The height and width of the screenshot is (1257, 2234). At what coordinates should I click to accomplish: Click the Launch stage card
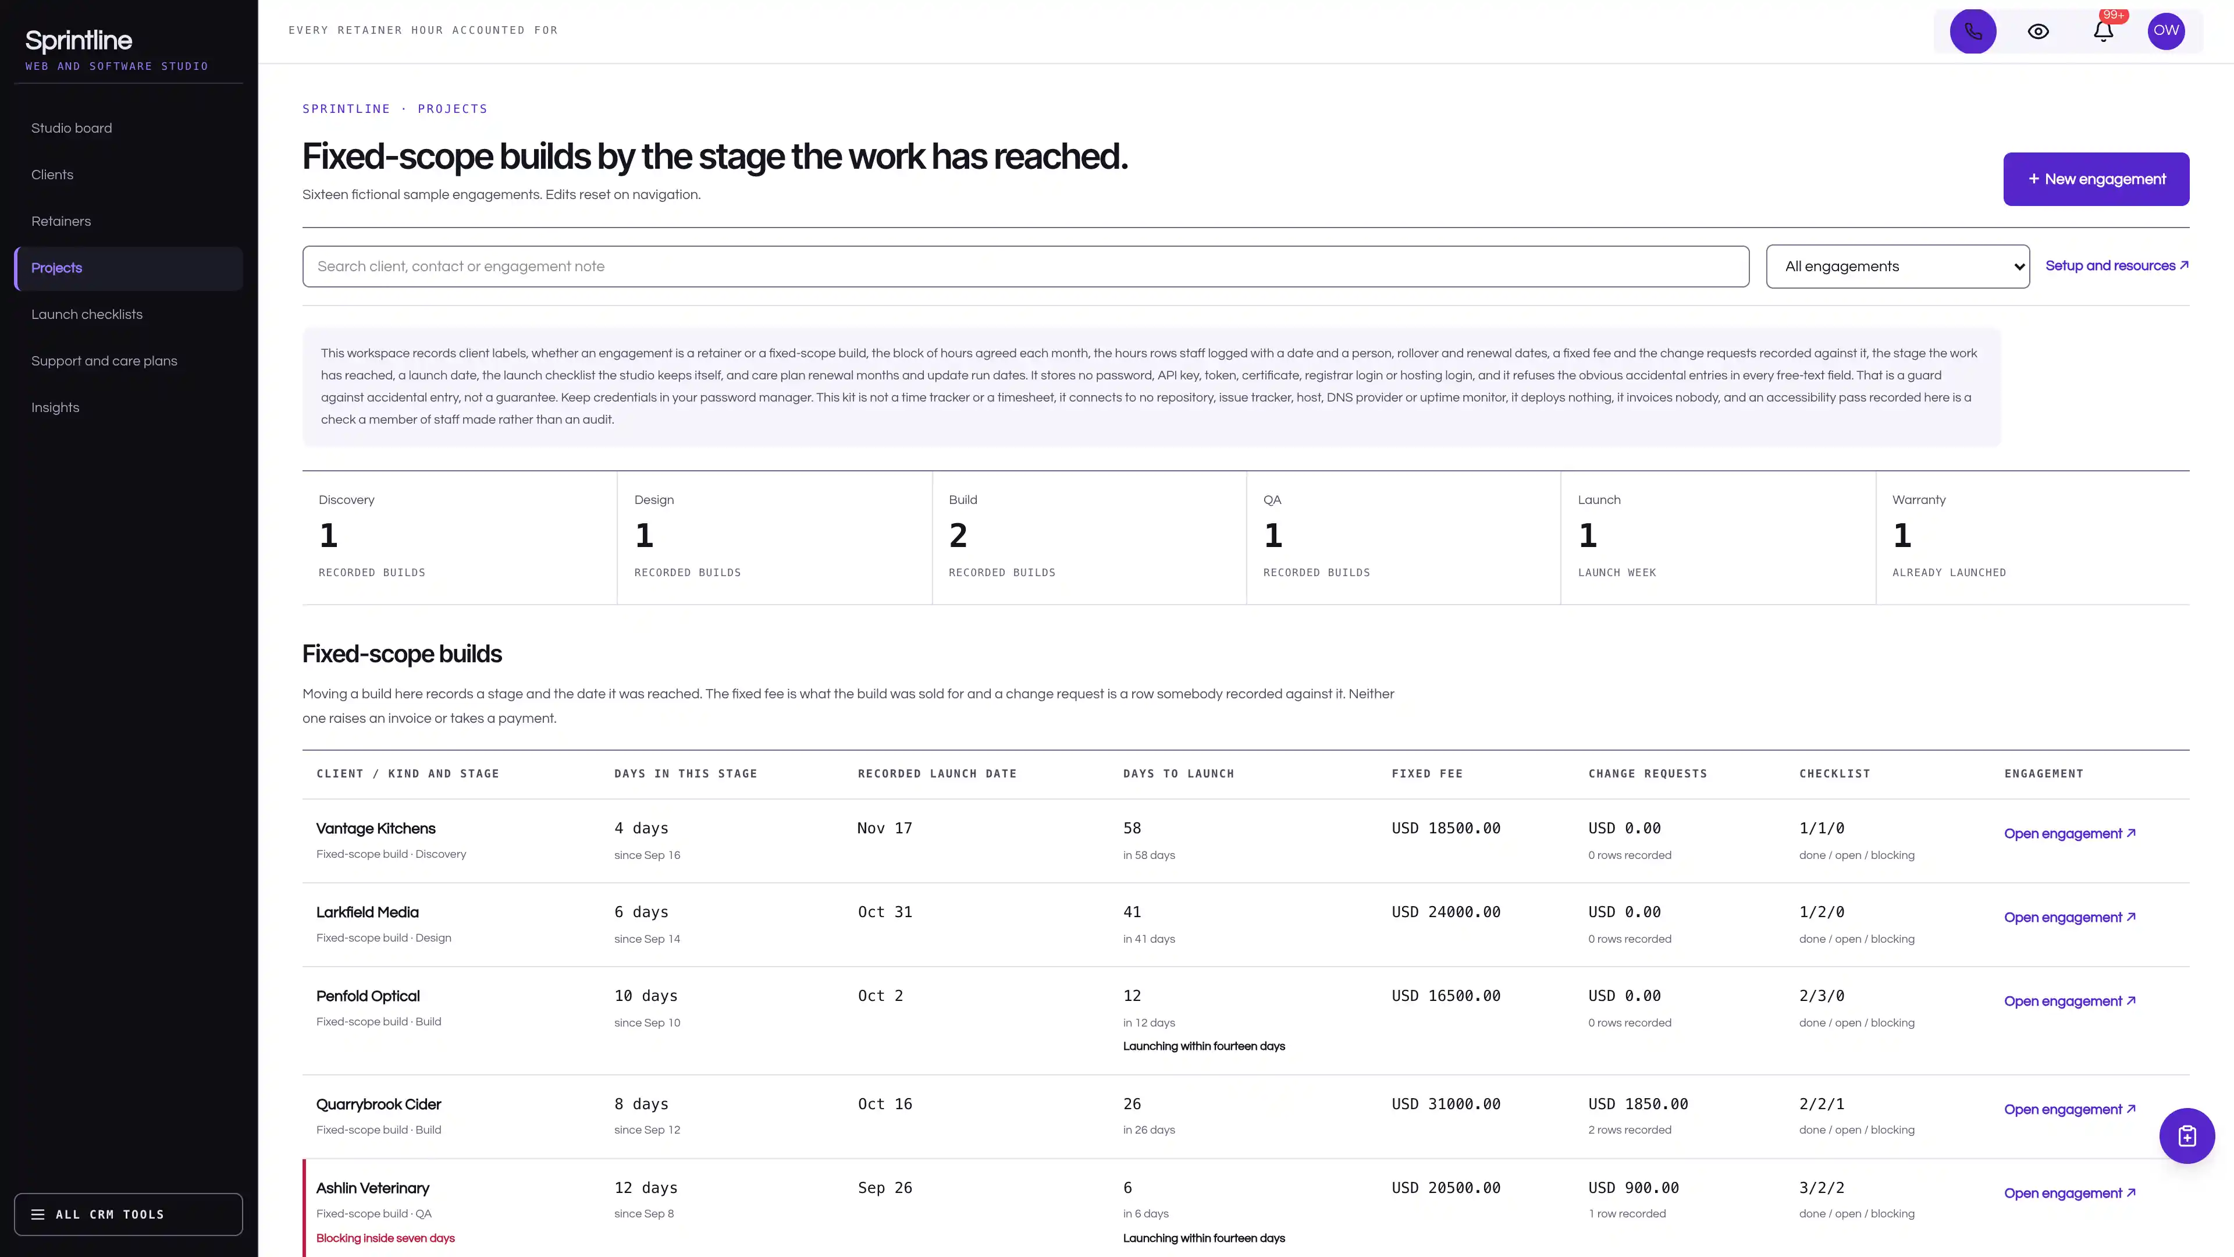coord(1718,538)
